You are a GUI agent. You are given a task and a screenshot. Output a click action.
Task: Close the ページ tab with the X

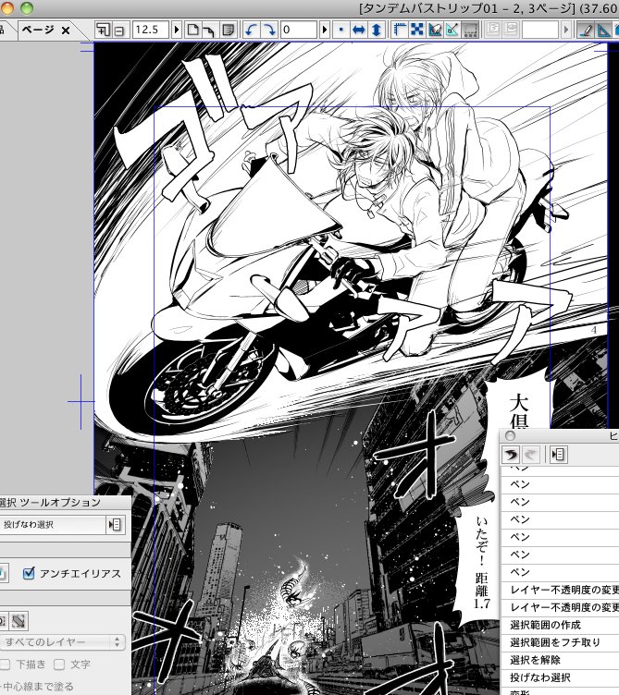[x=66, y=30]
